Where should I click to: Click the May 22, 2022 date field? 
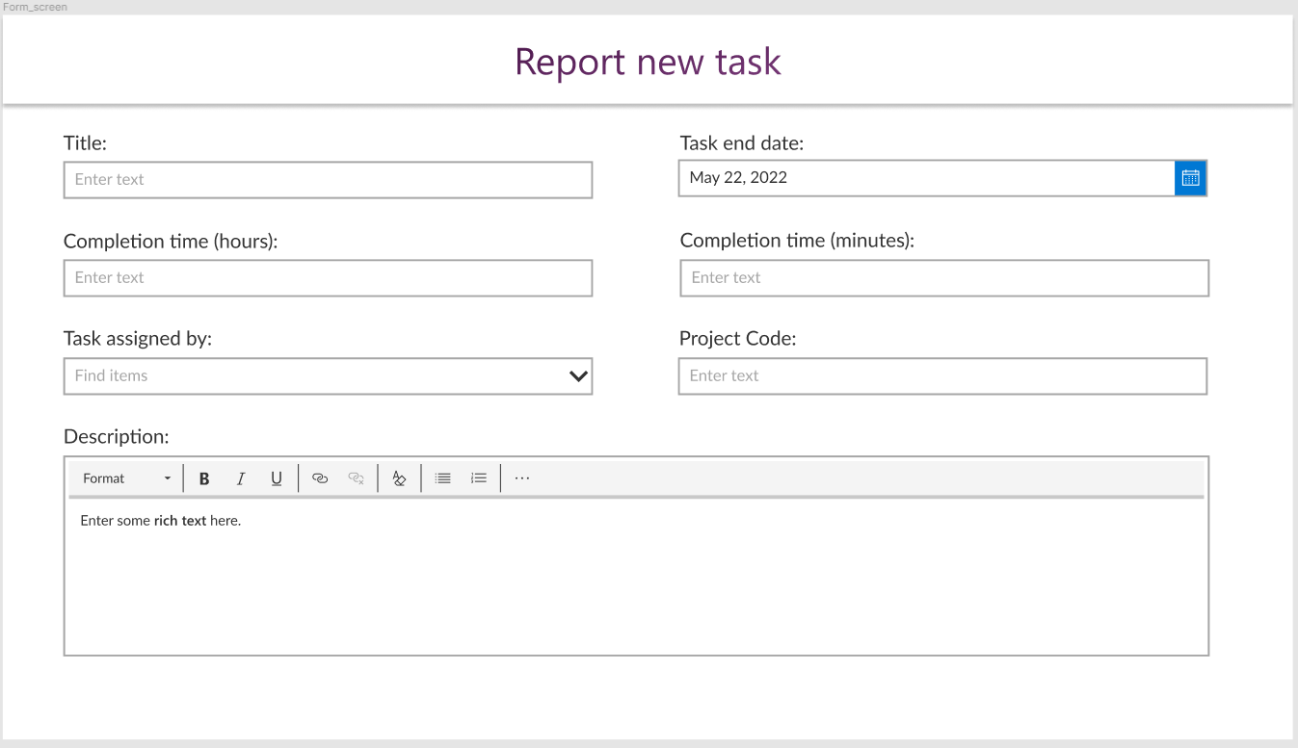tap(926, 178)
